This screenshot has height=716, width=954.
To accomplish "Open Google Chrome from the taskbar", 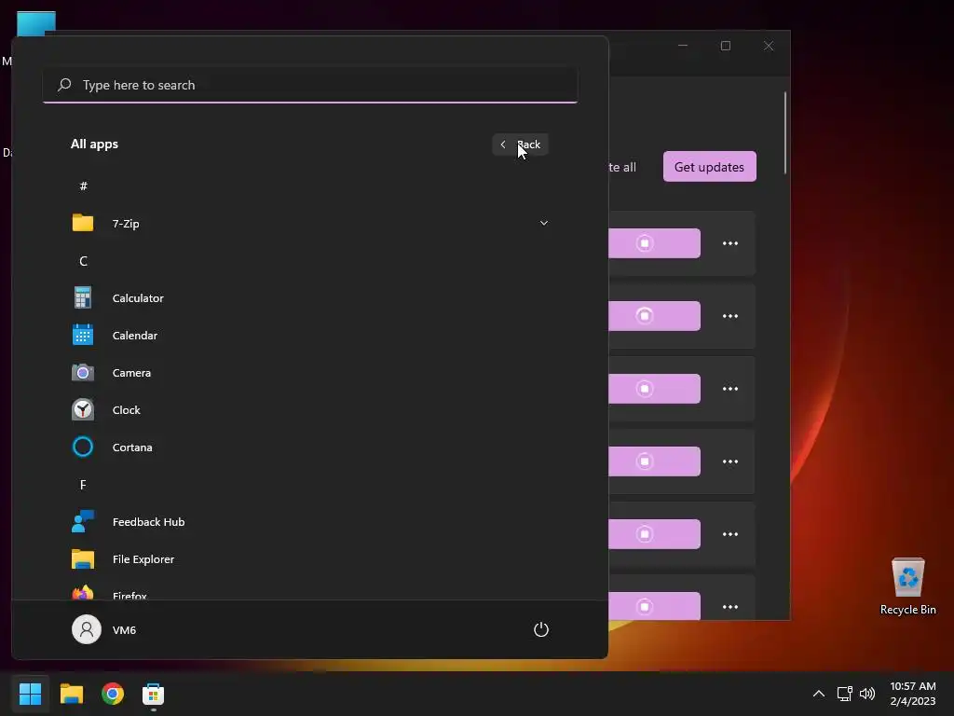I will pos(113,694).
